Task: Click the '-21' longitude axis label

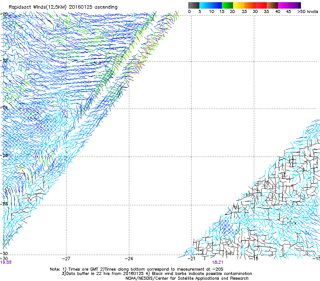Action: coord(191,259)
